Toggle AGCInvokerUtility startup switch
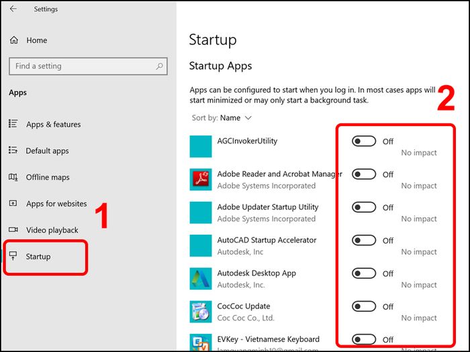 (364, 141)
